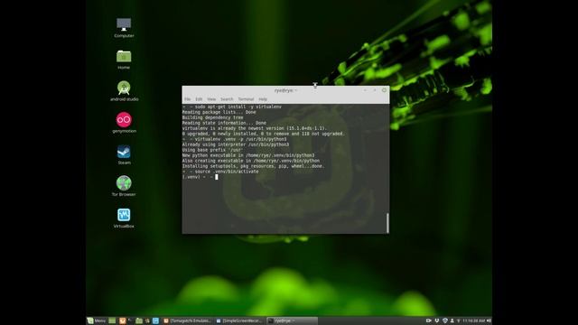
Task: Open the Mint Menu button on the panel
Action: click(97, 321)
